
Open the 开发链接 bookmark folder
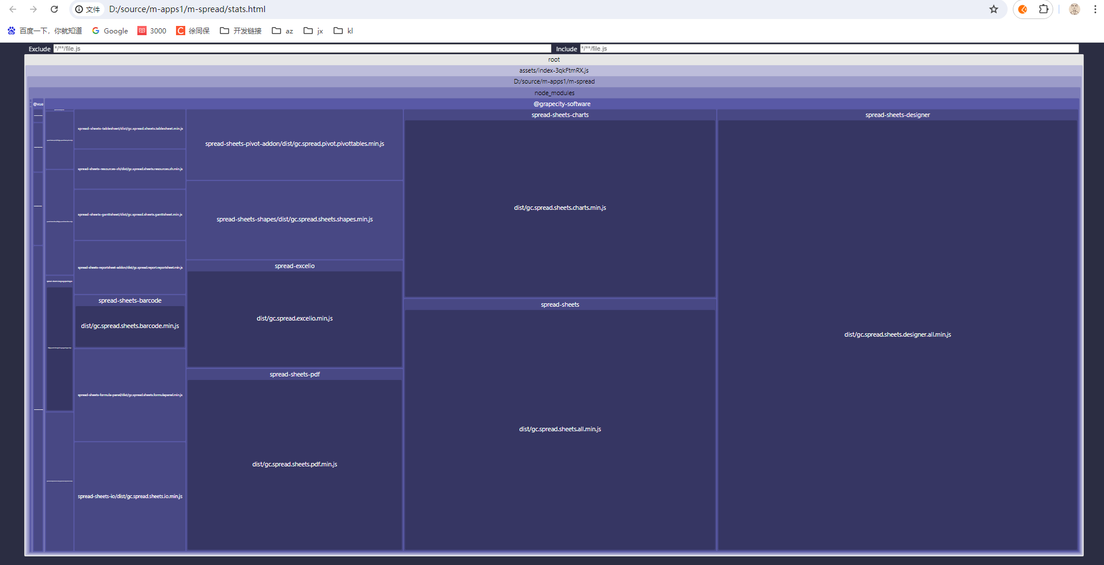(241, 31)
